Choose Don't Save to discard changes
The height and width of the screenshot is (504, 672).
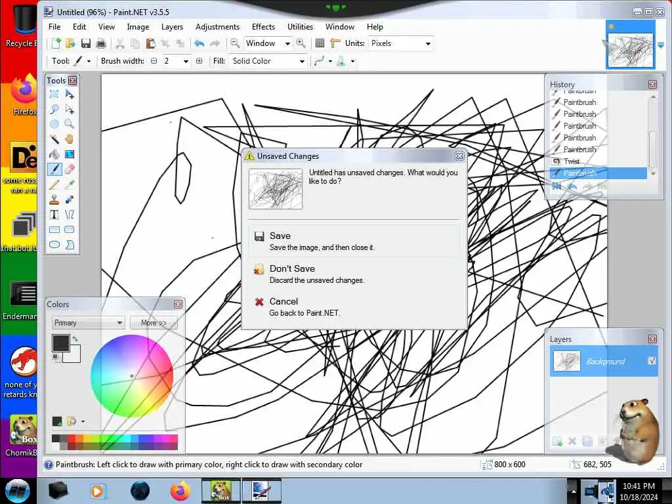(x=354, y=274)
